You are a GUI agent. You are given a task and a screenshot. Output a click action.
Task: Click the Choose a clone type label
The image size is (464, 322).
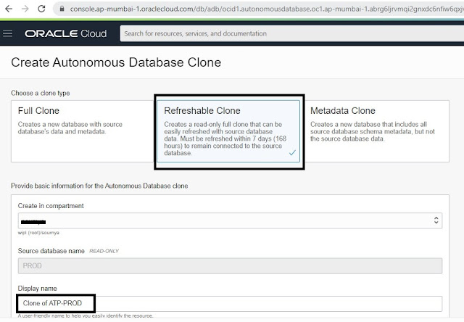[41, 94]
